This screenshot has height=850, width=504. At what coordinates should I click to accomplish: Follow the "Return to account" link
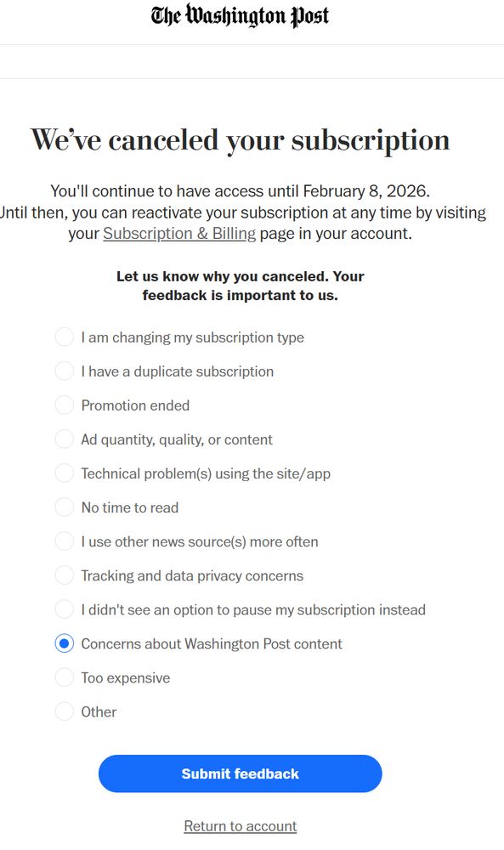coord(241,826)
